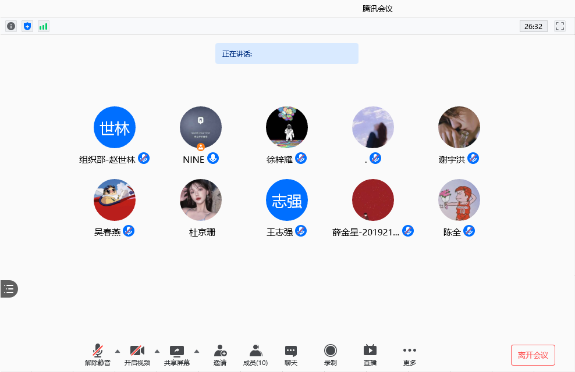
Task: Click the name label 组织部-赵世林
Action: [108, 159]
